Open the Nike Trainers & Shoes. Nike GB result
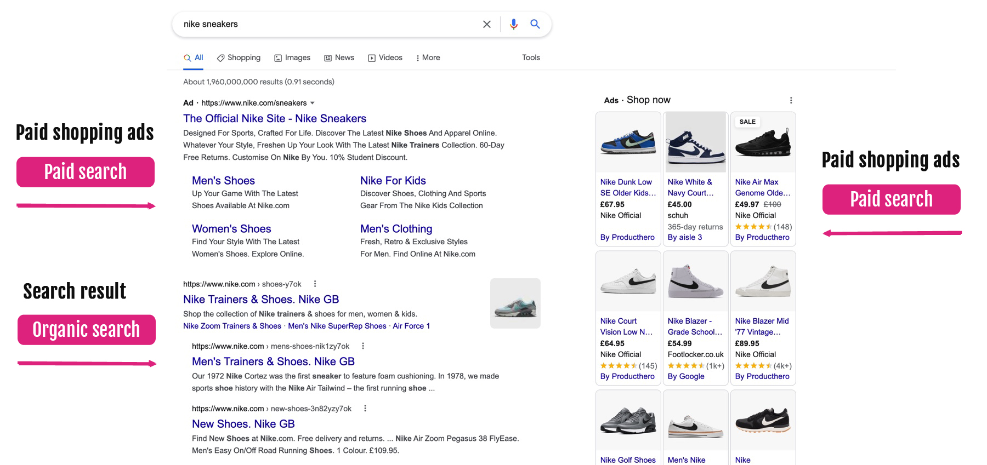Screen dimensions: 987x465 point(261,300)
